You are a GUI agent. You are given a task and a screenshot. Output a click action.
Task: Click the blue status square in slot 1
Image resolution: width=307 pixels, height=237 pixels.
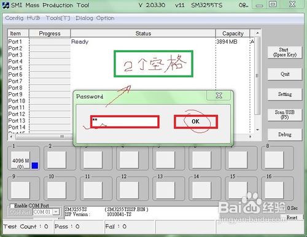[35, 166]
